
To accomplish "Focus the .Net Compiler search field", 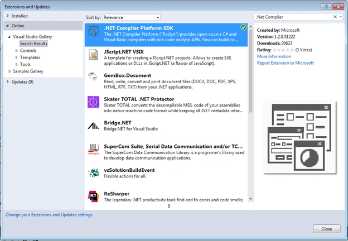I will (293, 17).
